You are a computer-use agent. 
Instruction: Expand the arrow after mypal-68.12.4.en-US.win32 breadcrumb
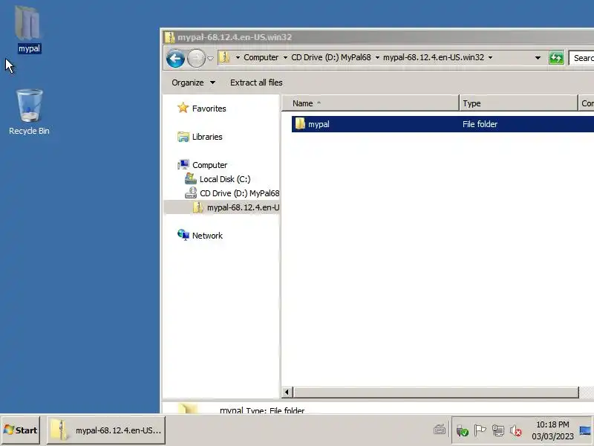tap(490, 58)
